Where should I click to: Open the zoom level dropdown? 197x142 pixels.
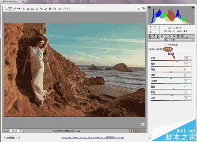tap(21, 131)
